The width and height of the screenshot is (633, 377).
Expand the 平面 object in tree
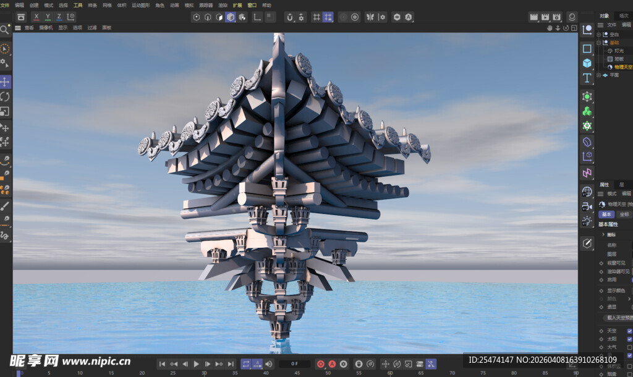click(x=598, y=75)
